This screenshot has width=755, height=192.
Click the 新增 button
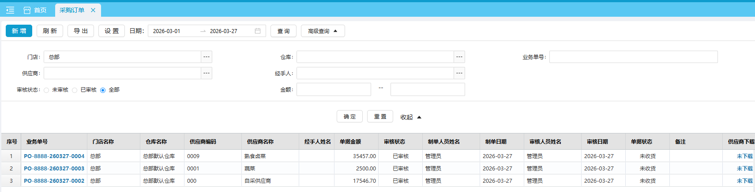[x=19, y=31]
